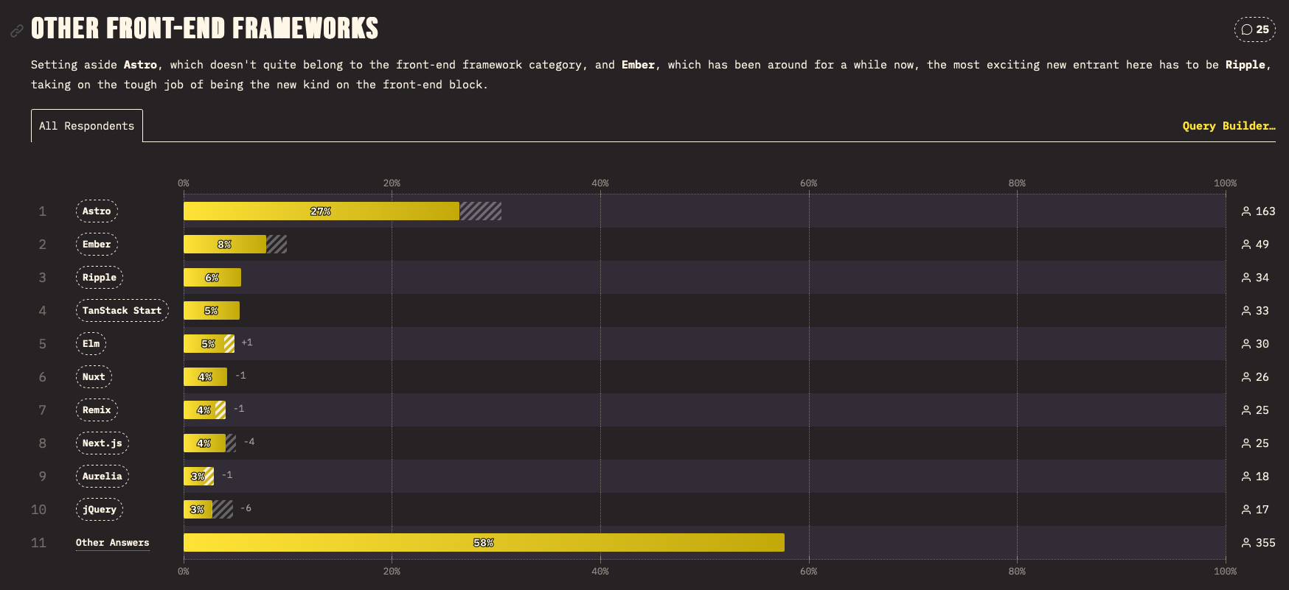1289x590 pixels.
Task: Select the All Respondents tab
Action: coord(87,126)
